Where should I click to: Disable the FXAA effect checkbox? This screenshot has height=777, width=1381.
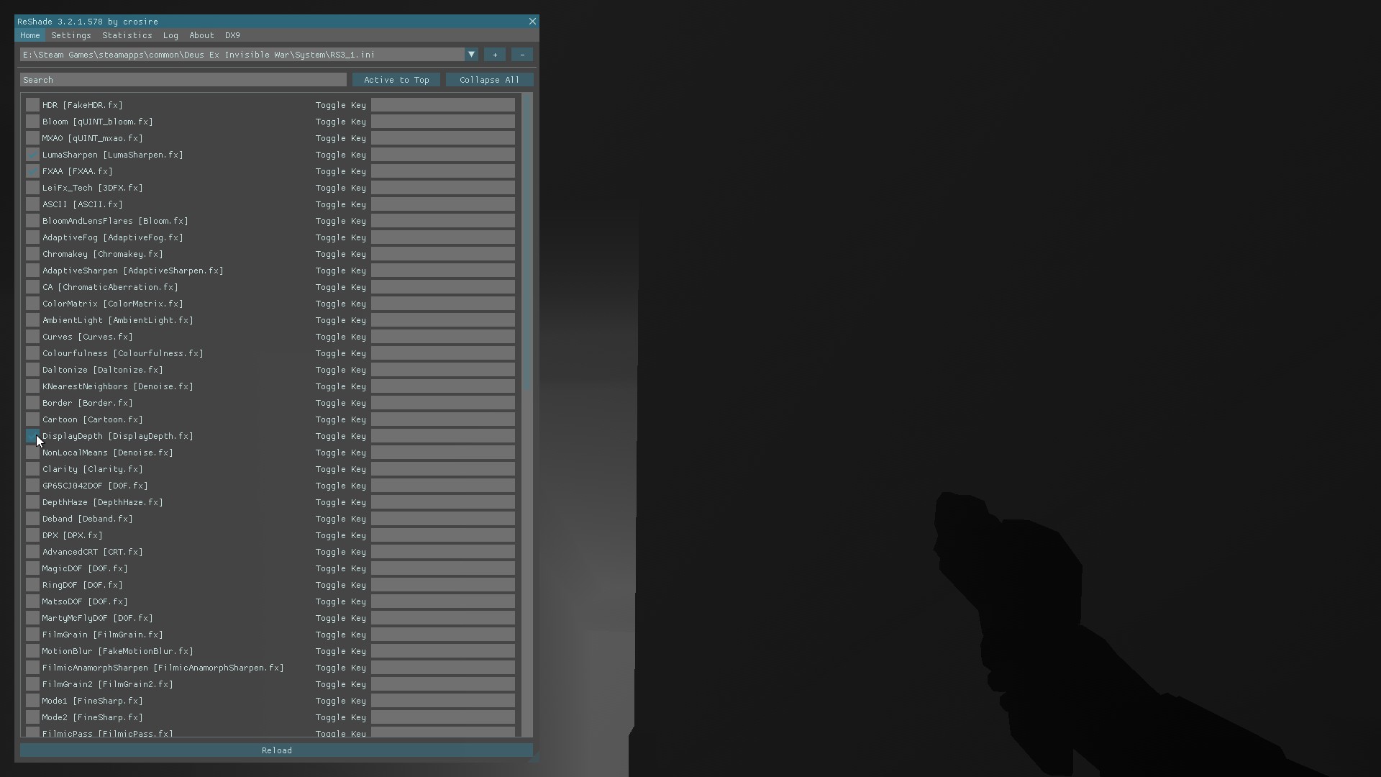[32, 171]
